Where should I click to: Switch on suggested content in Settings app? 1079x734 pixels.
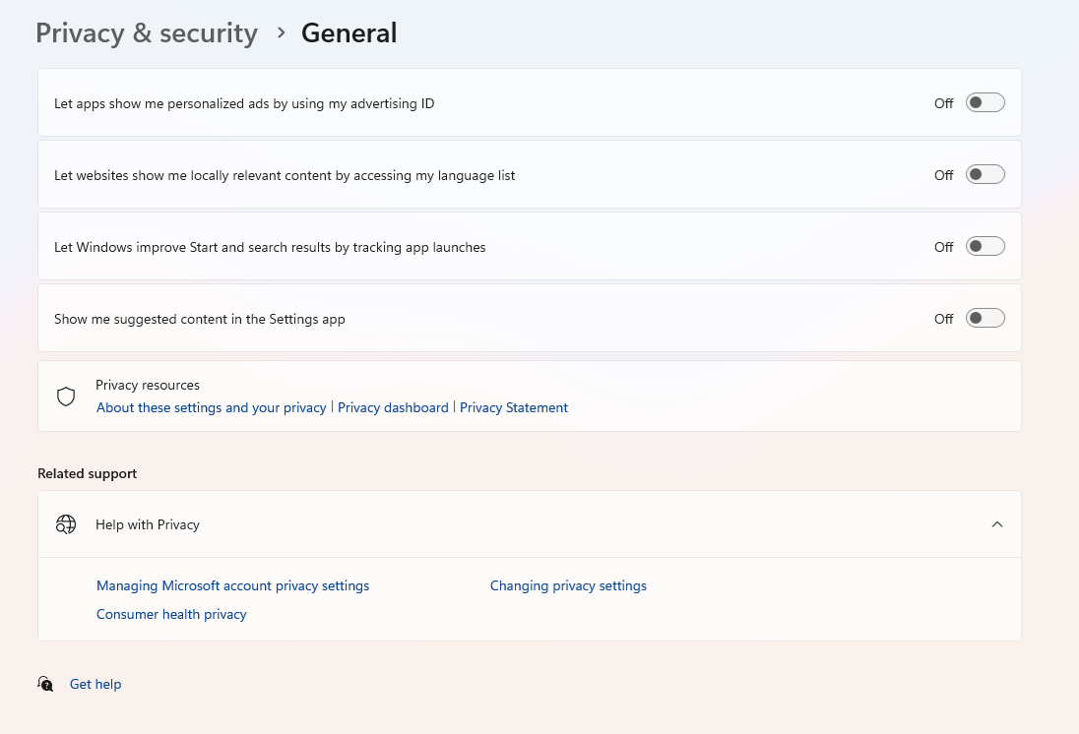click(984, 318)
